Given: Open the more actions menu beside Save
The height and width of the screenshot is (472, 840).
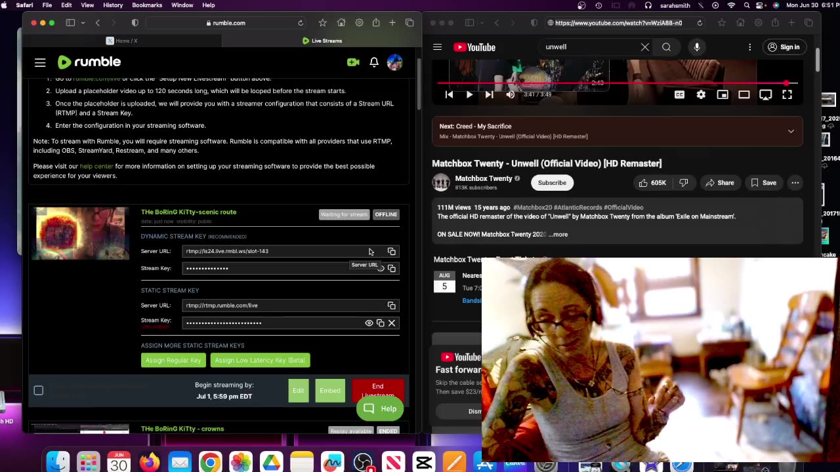Looking at the screenshot, I should click(795, 183).
